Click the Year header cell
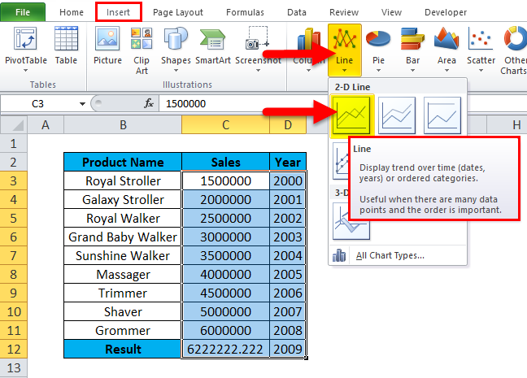Screen dimensions: 527x378 pos(288,163)
